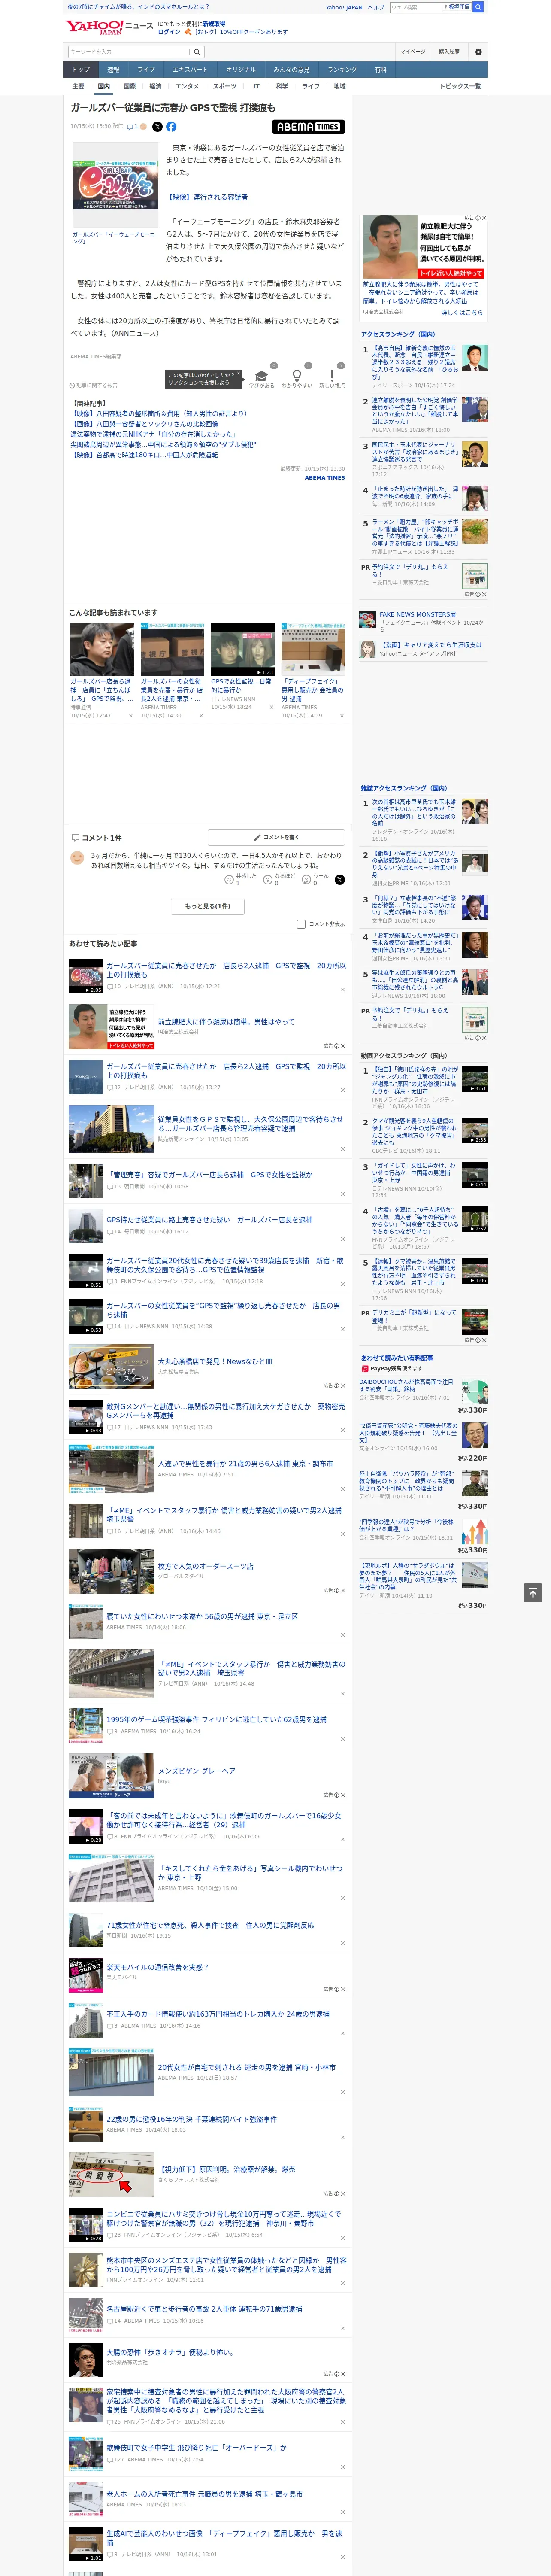Open 大丸心斎橋店で発見 ad article
Image resolution: width=551 pixels, height=2576 pixels.
pos(215,1362)
